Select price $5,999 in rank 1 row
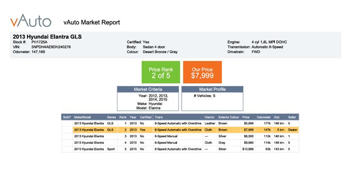The image size is (358, 183). pos(249,123)
